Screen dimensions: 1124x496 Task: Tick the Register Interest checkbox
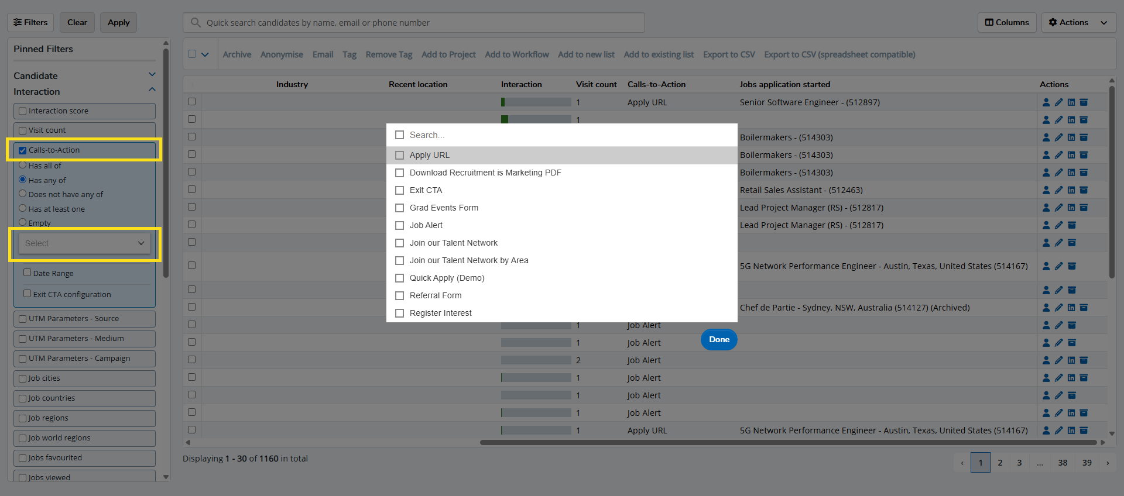tap(400, 313)
